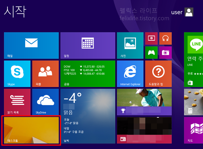Click the user account name
The image size is (203, 149).
177,12
